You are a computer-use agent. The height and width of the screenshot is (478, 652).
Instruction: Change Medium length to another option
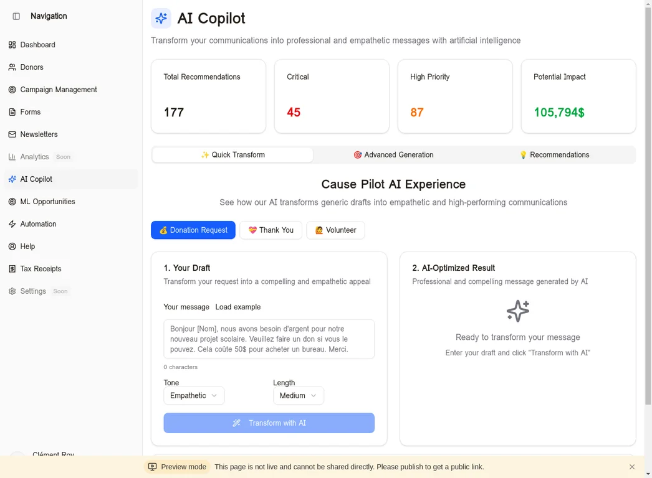click(298, 395)
